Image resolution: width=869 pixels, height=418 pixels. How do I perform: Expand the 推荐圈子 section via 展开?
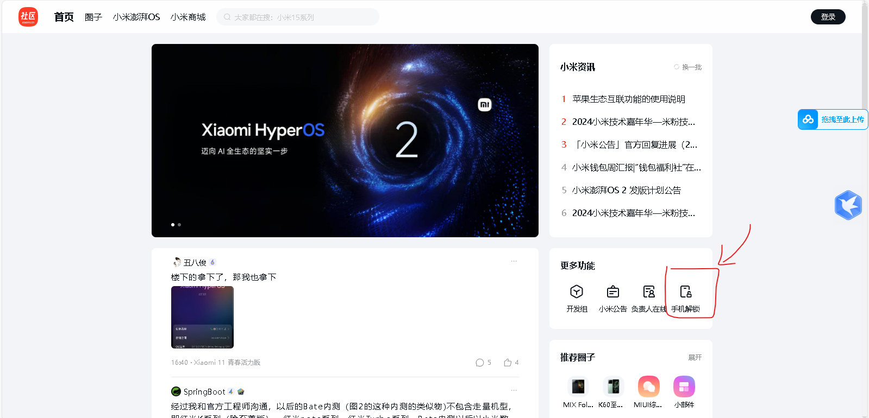[695, 358]
